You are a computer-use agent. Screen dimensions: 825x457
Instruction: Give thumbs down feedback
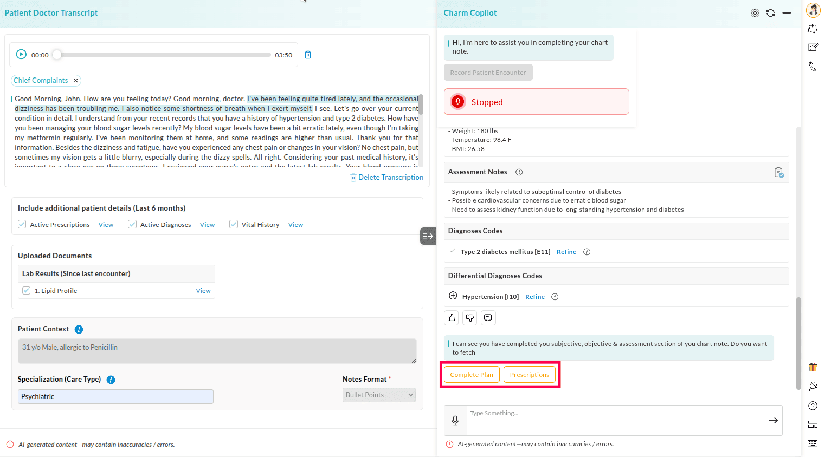point(470,318)
